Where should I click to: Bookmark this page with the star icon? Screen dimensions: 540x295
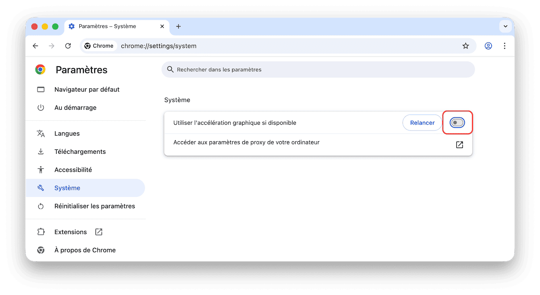pos(465,46)
